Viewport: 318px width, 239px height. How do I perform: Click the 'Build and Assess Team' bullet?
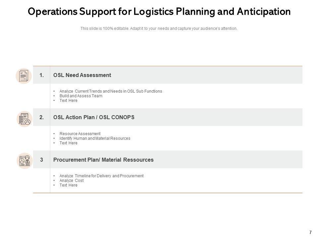pyautogui.click(x=81, y=96)
